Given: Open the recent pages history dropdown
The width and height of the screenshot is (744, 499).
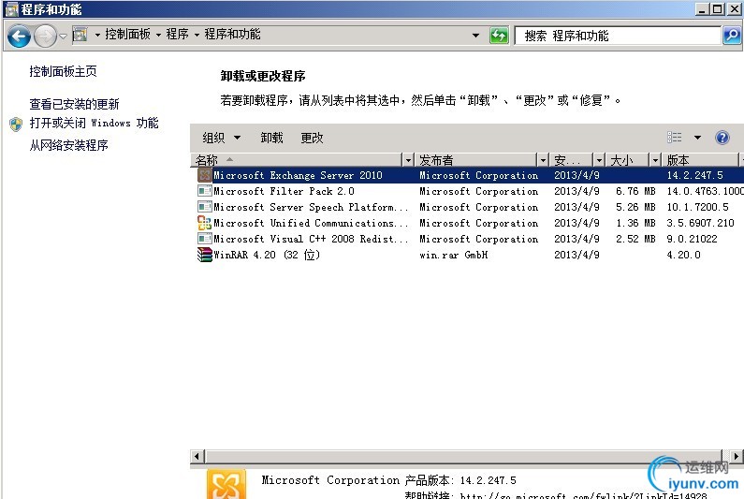Looking at the screenshot, I should [63, 37].
